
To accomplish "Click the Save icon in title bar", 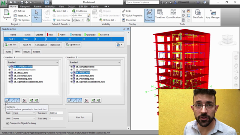I will click(22, 2).
